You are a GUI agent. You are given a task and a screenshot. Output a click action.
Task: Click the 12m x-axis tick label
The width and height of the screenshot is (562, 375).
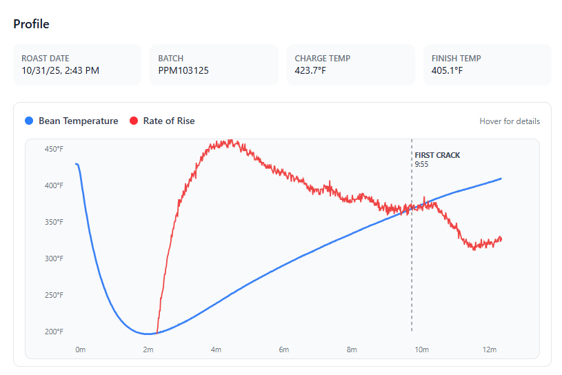(489, 350)
